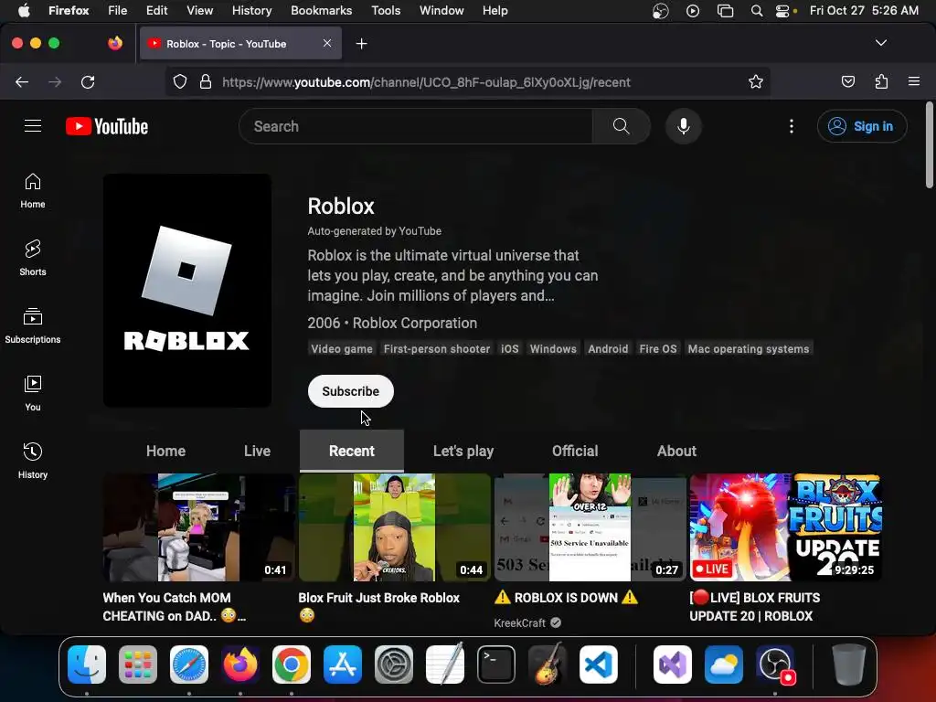Switch to the channel Home tab
The image size is (936, 702).
(166, 451)
